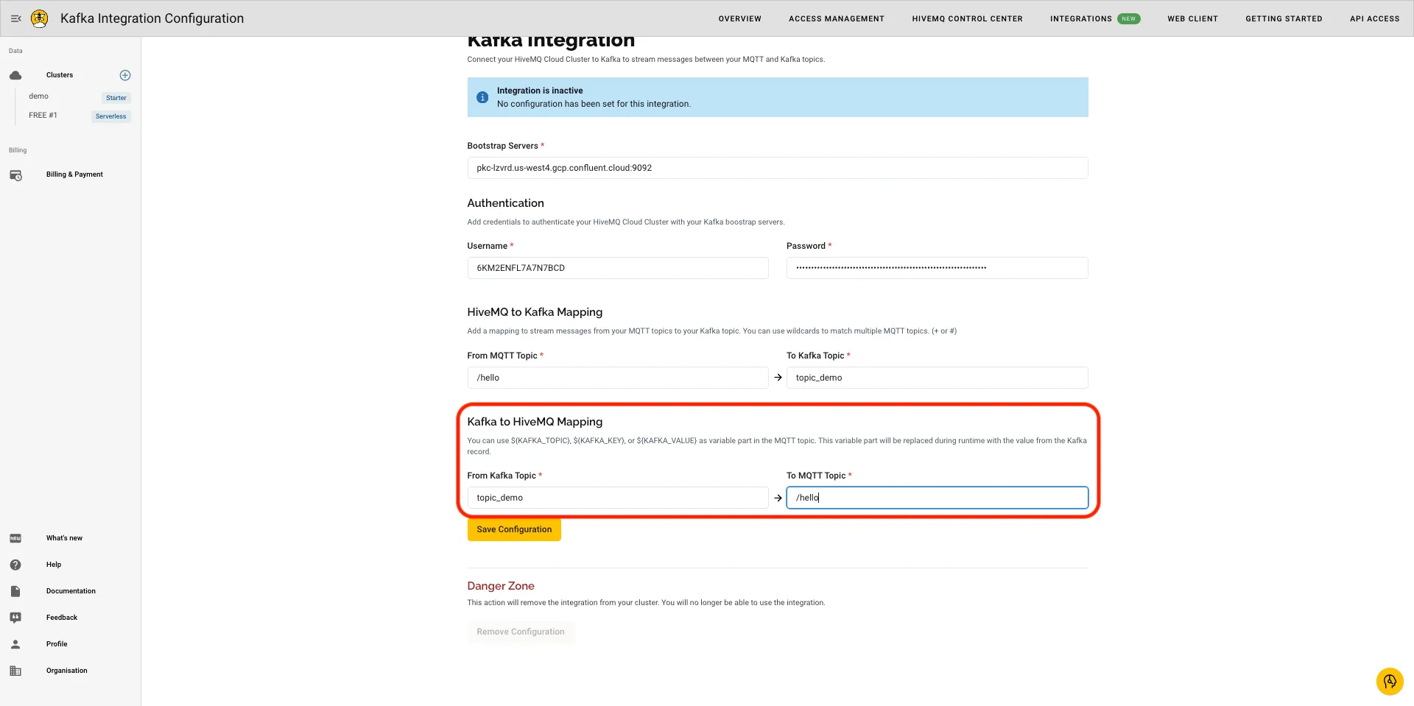Focus the To MQTT Topic field

pyautogui.click(x=938, y=498)
